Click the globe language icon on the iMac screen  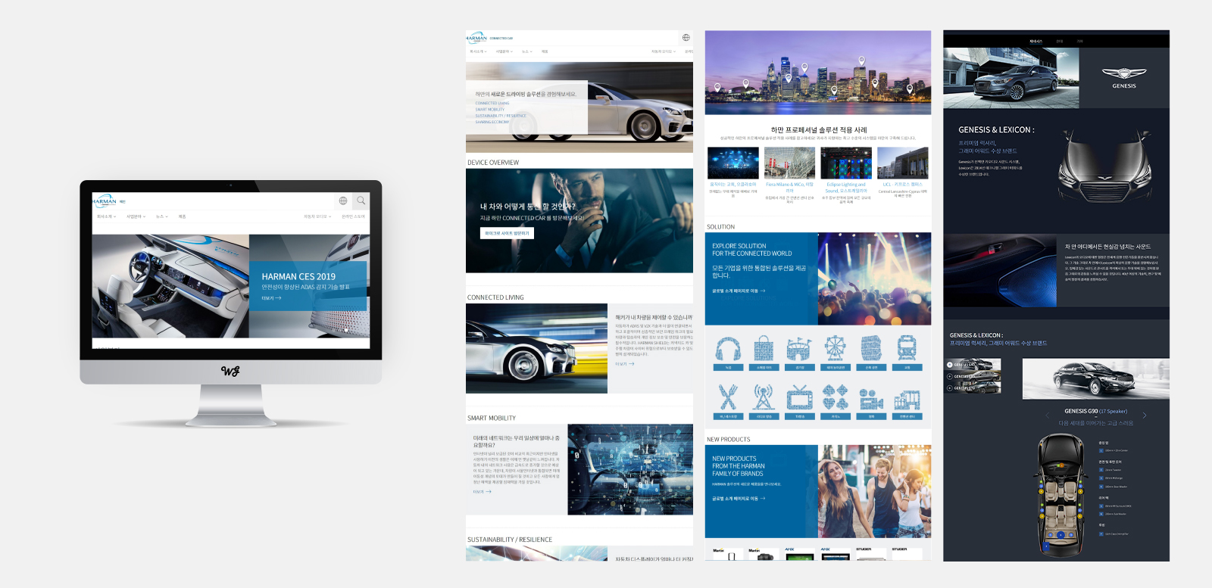[343, 201]
